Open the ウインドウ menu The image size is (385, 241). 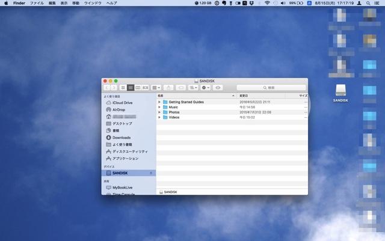point(93,3)
